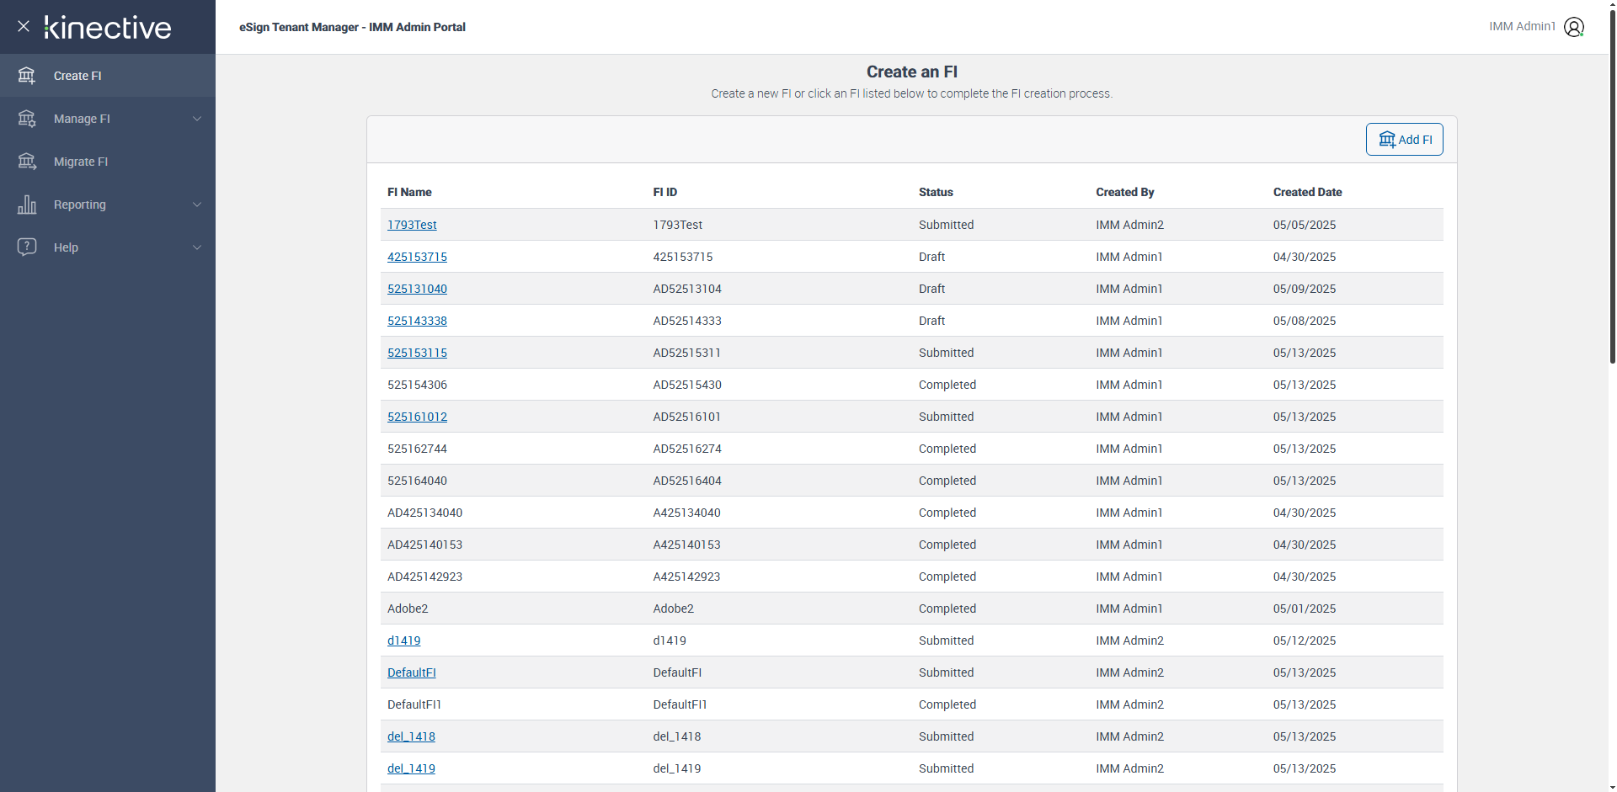Click the Help question mark icon
The width and height of the screenshot is (1617, 792).
27,247
